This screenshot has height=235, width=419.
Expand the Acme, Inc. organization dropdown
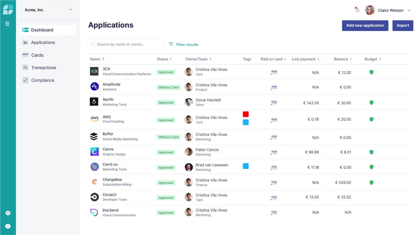pos(70,10)
